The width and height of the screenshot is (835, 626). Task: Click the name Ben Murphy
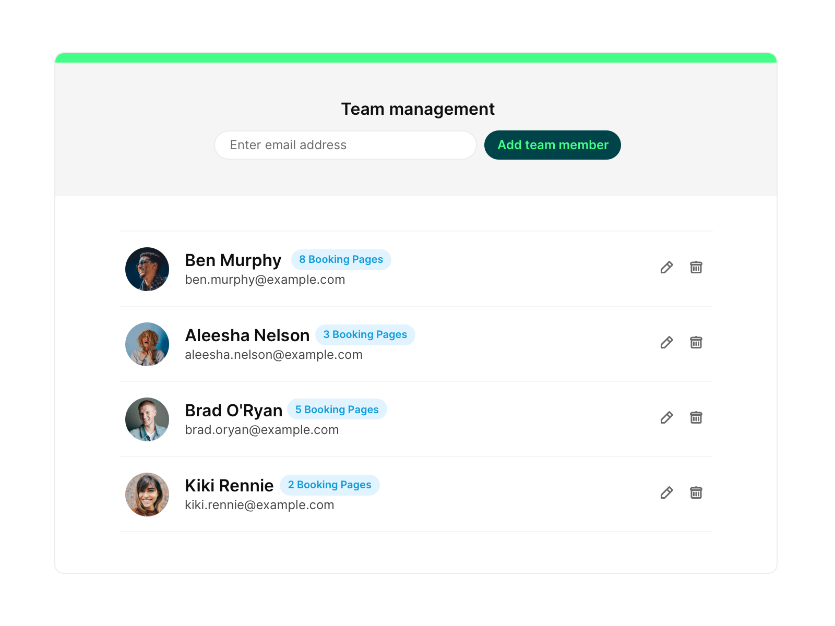pos(233,260)
